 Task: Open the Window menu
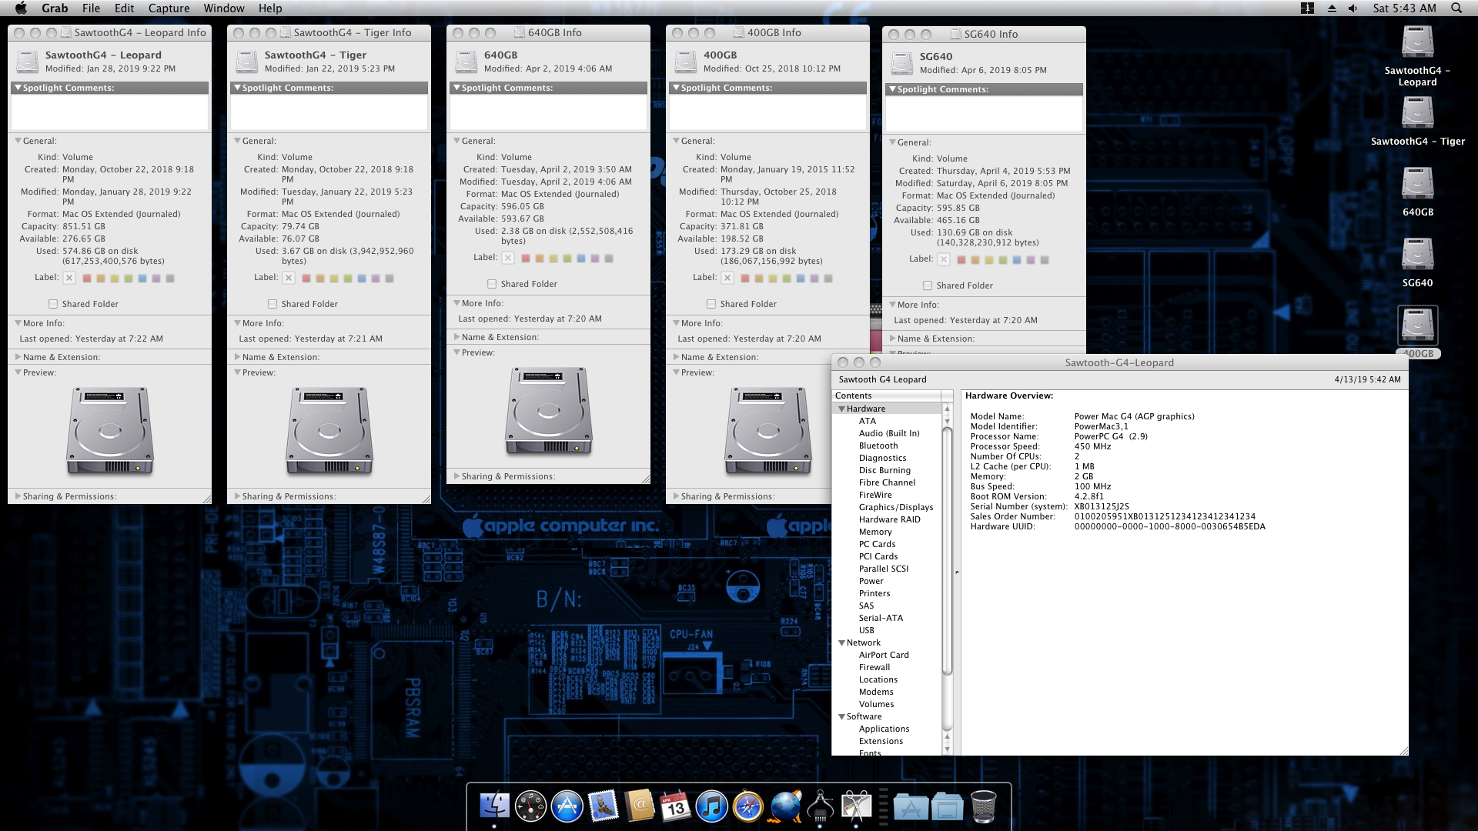point(224,8)
